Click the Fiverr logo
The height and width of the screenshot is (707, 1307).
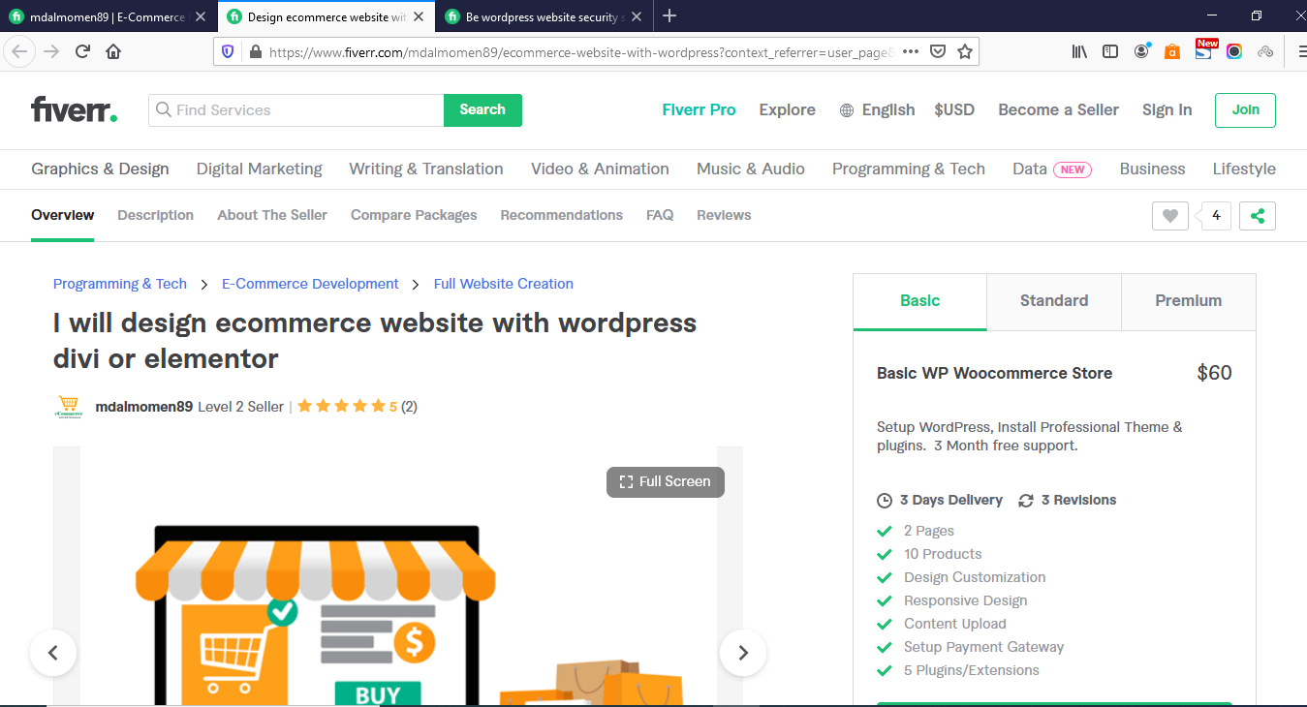(x=74, y=109)
